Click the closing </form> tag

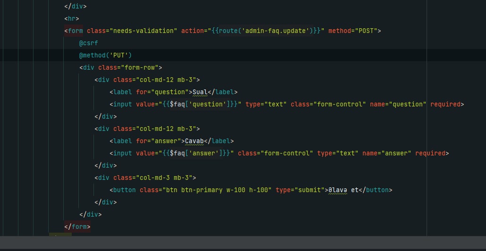[77, 227]
